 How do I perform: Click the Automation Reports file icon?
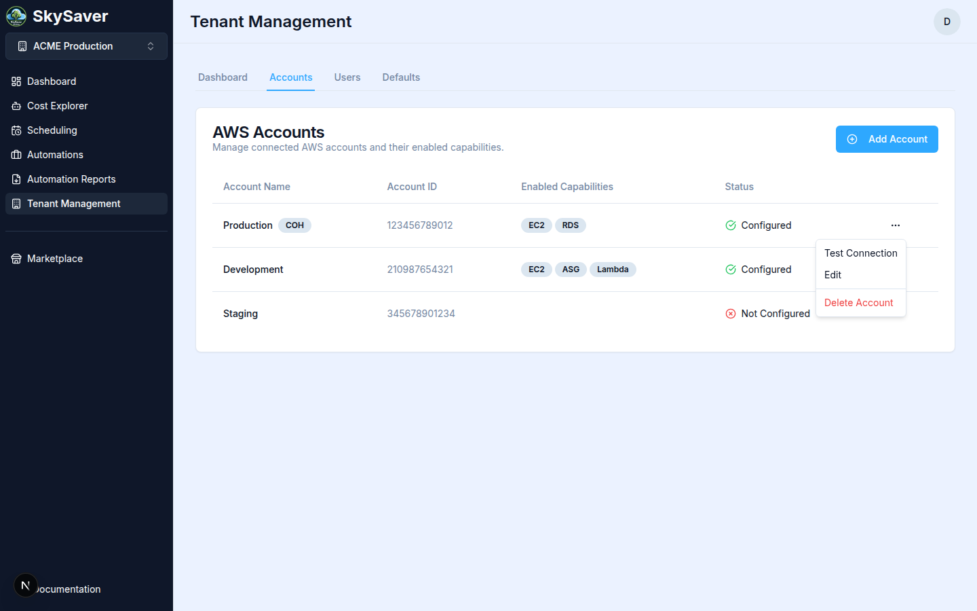[x=16, y=179]
